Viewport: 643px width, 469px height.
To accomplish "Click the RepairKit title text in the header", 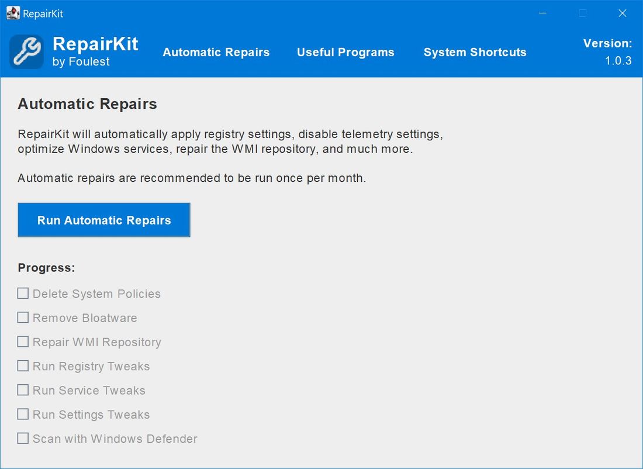I will (x=95, y=44).
